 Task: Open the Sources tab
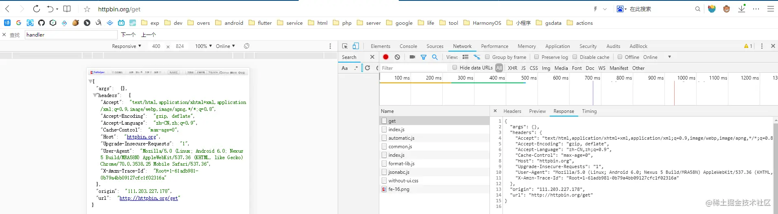tap(435, 46)
